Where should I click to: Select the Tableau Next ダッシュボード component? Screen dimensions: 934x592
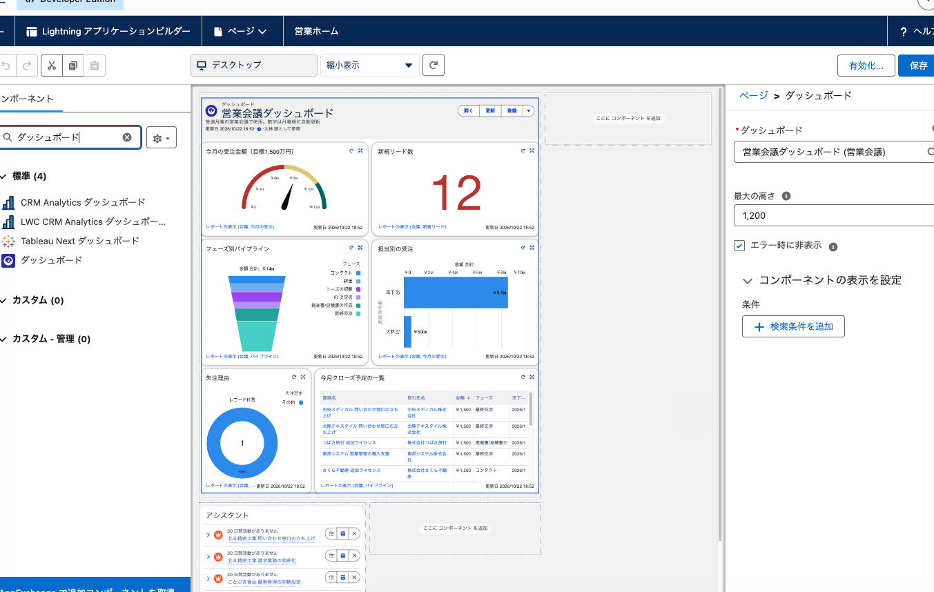71,241
